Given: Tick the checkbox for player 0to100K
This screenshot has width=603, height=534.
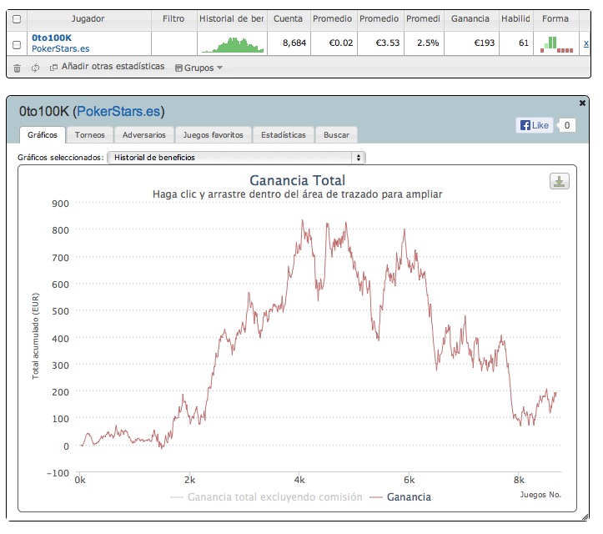Looking at the screenshot, I should pos(17,44).
